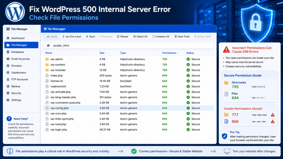This screenshot has width=283, height=159.
Task: Select the license.txt file name
Action: click(57, 81)
